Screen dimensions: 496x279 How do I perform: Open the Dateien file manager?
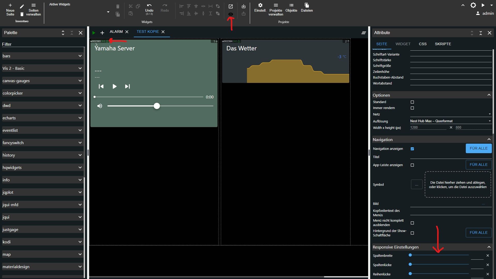point(307,8)
